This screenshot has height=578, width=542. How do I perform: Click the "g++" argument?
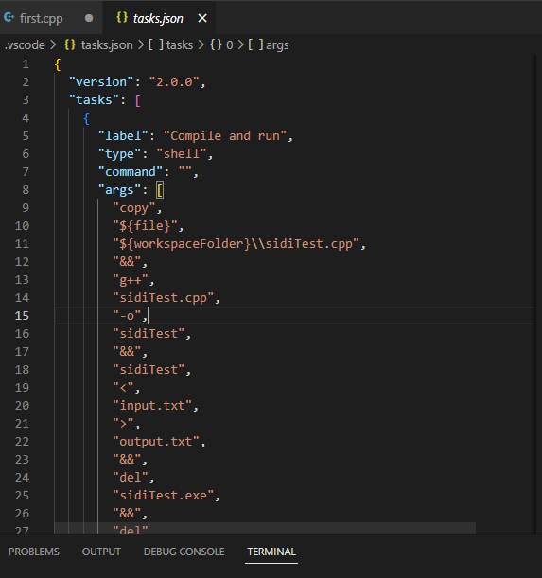point(131,280)
